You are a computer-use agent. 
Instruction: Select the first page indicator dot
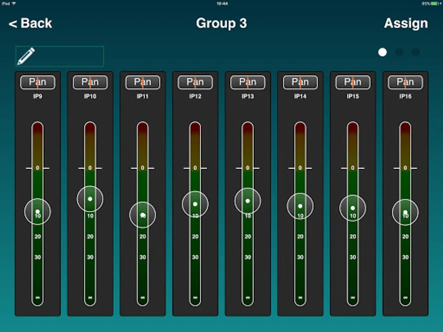tap(382, 52)
